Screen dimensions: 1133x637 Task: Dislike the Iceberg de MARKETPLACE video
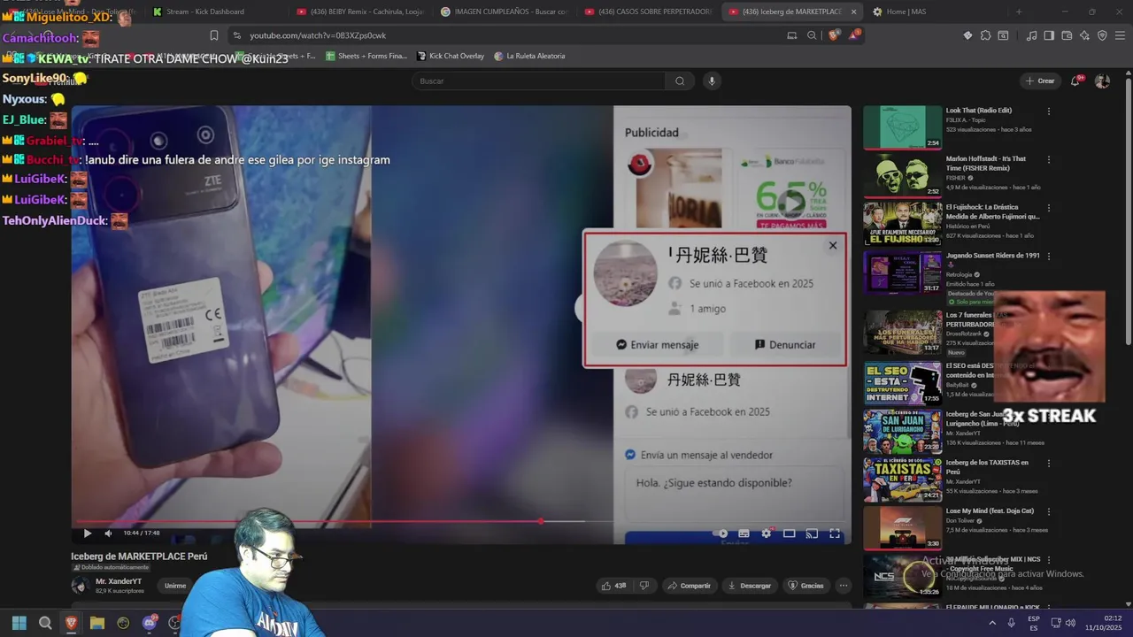[644, 586]
